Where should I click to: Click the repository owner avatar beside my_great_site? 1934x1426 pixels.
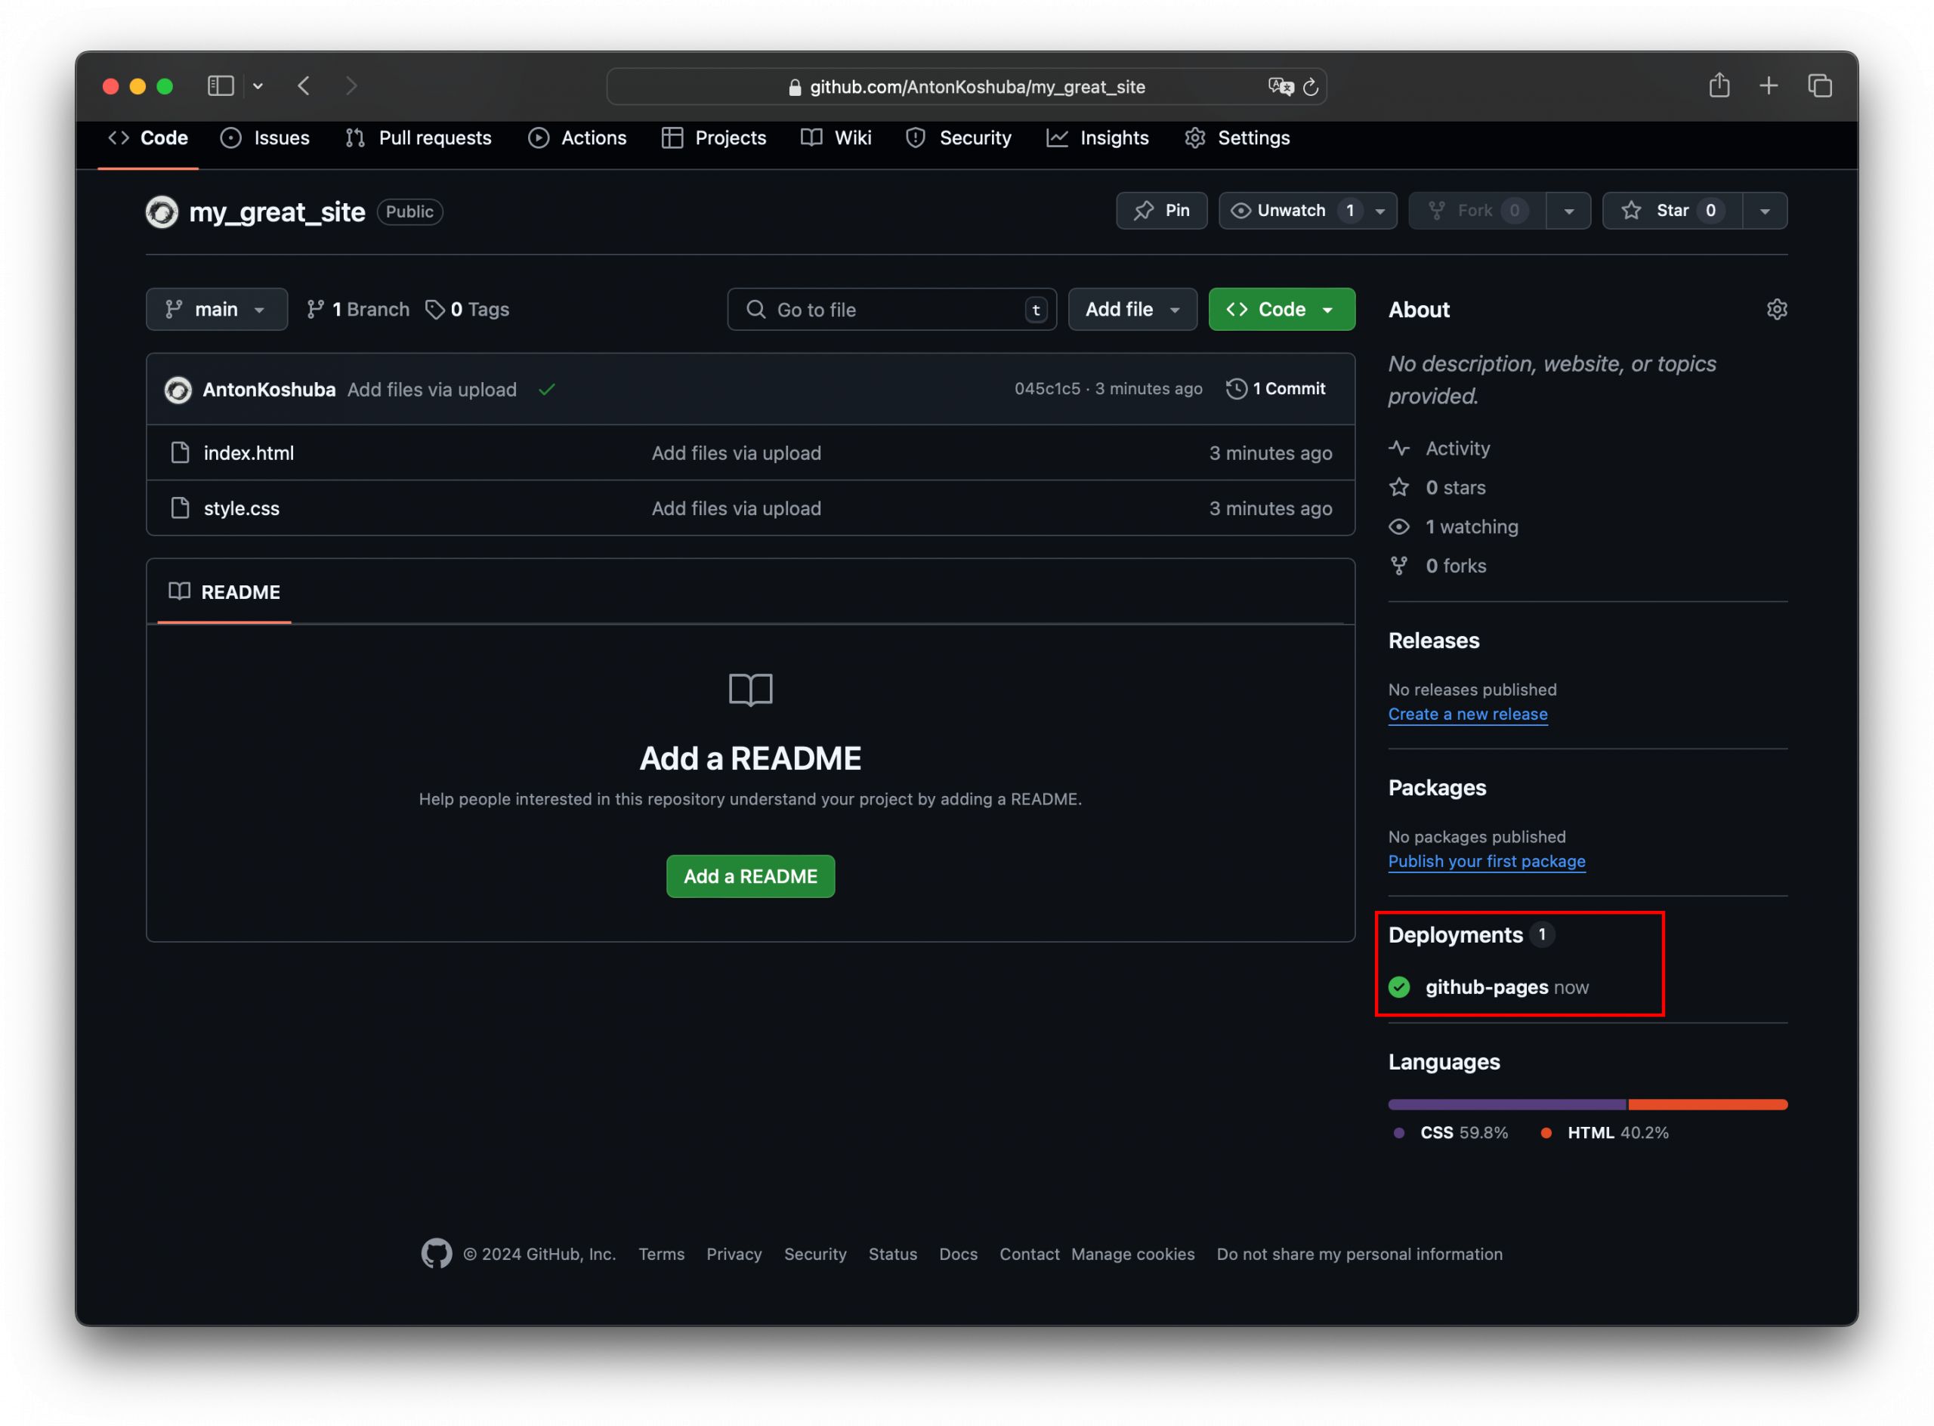pyautogui.click(x=162, y=212)
